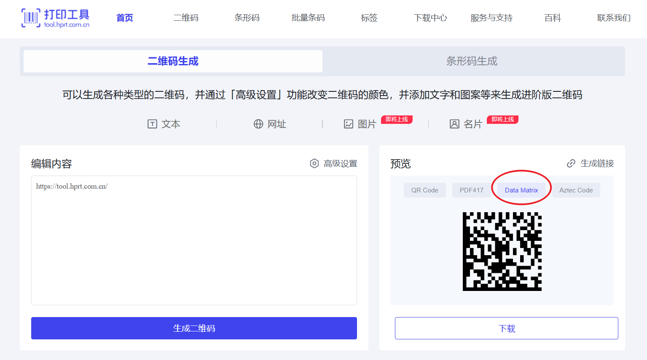Image resolution: width=647 pixels, height=360 pixels.
Task: Choose the 名片 business card icon
Action: 454,124
